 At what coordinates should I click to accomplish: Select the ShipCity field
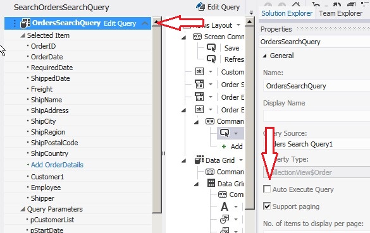pyautogui.click(x=43, y=121)
